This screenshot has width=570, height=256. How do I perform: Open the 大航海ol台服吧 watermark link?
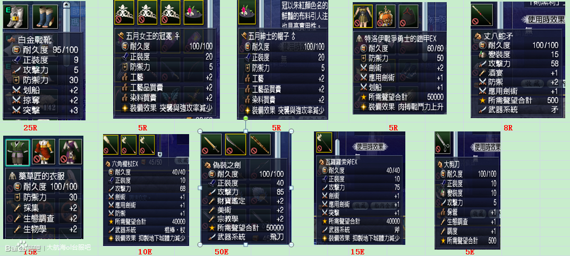point(69,248)
